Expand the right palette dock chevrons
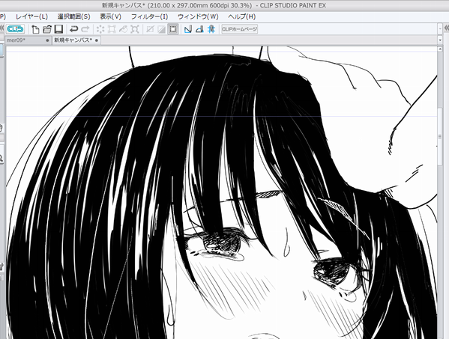Image resolution: width=449 pixels, height=339 pixels. click(447, 28)
